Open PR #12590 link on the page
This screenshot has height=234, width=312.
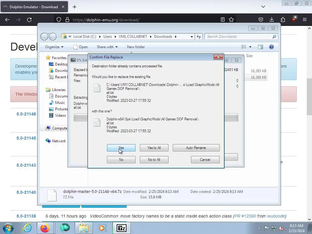coord(245,216)
